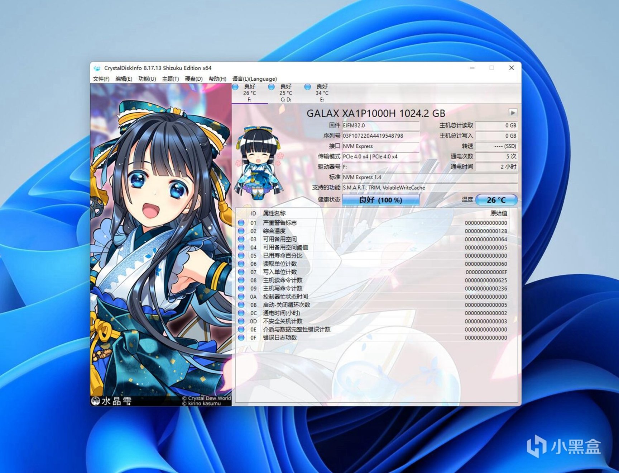
Task: Click the 26 °C temperature button
Action: pyautogui.click(x=496, y=200)
